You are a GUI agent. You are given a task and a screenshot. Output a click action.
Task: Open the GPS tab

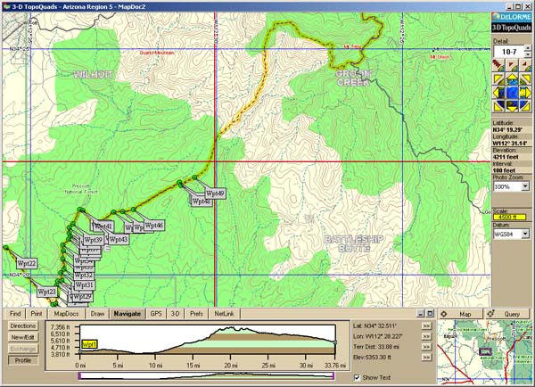(x=156, y=314)
